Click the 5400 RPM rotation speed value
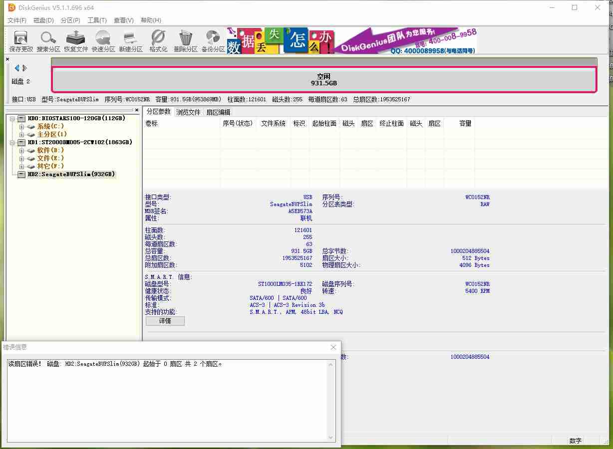This screenshot has width=613, height=449. (477, 291)
